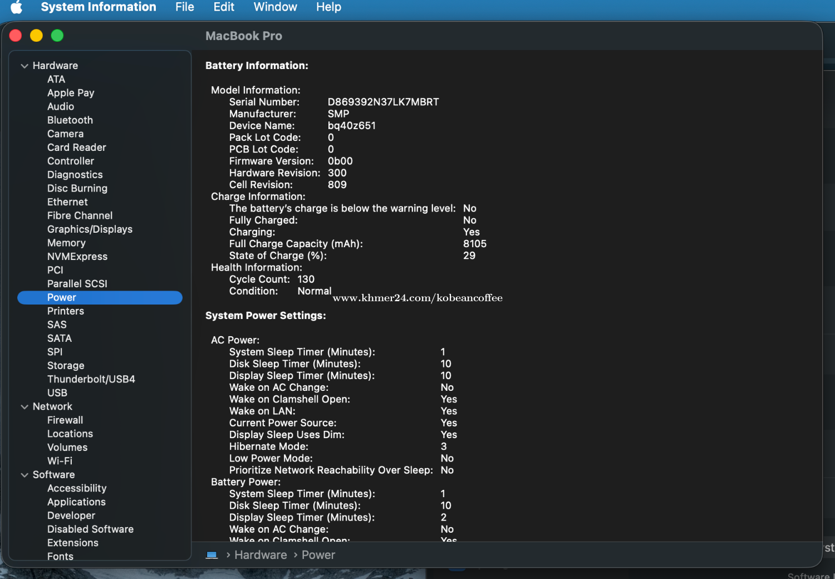Click the laptop icon in path bar
835x579 pixels.
(x=212, y=555)
